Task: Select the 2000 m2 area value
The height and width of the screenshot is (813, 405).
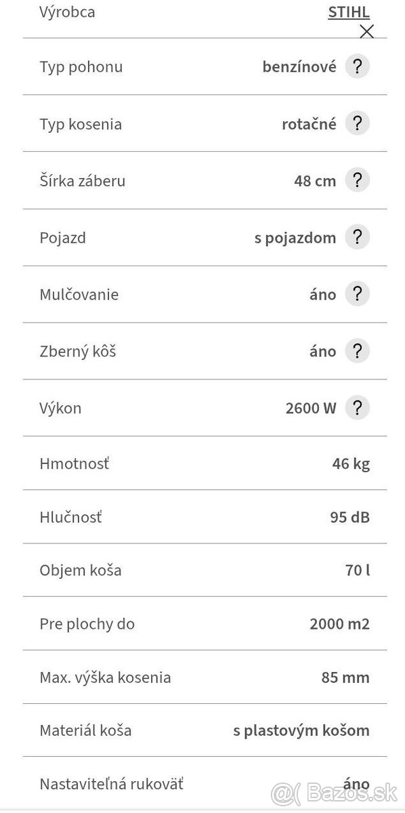Action: click(339, 623)
